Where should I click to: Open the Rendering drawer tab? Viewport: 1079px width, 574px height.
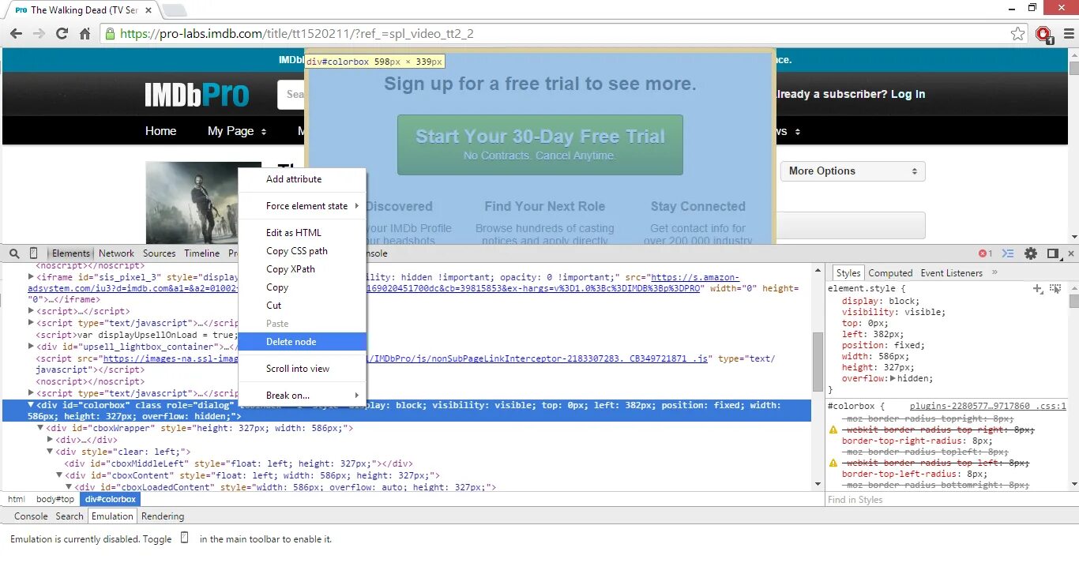163,516
